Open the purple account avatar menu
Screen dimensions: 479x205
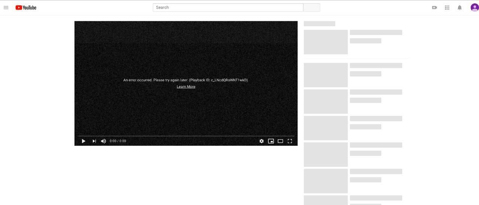coord(475,7)
